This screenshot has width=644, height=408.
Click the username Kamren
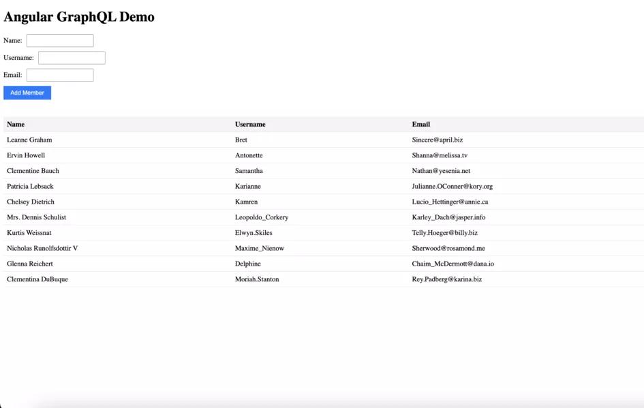pyautogui.click(x=247, y=202)
